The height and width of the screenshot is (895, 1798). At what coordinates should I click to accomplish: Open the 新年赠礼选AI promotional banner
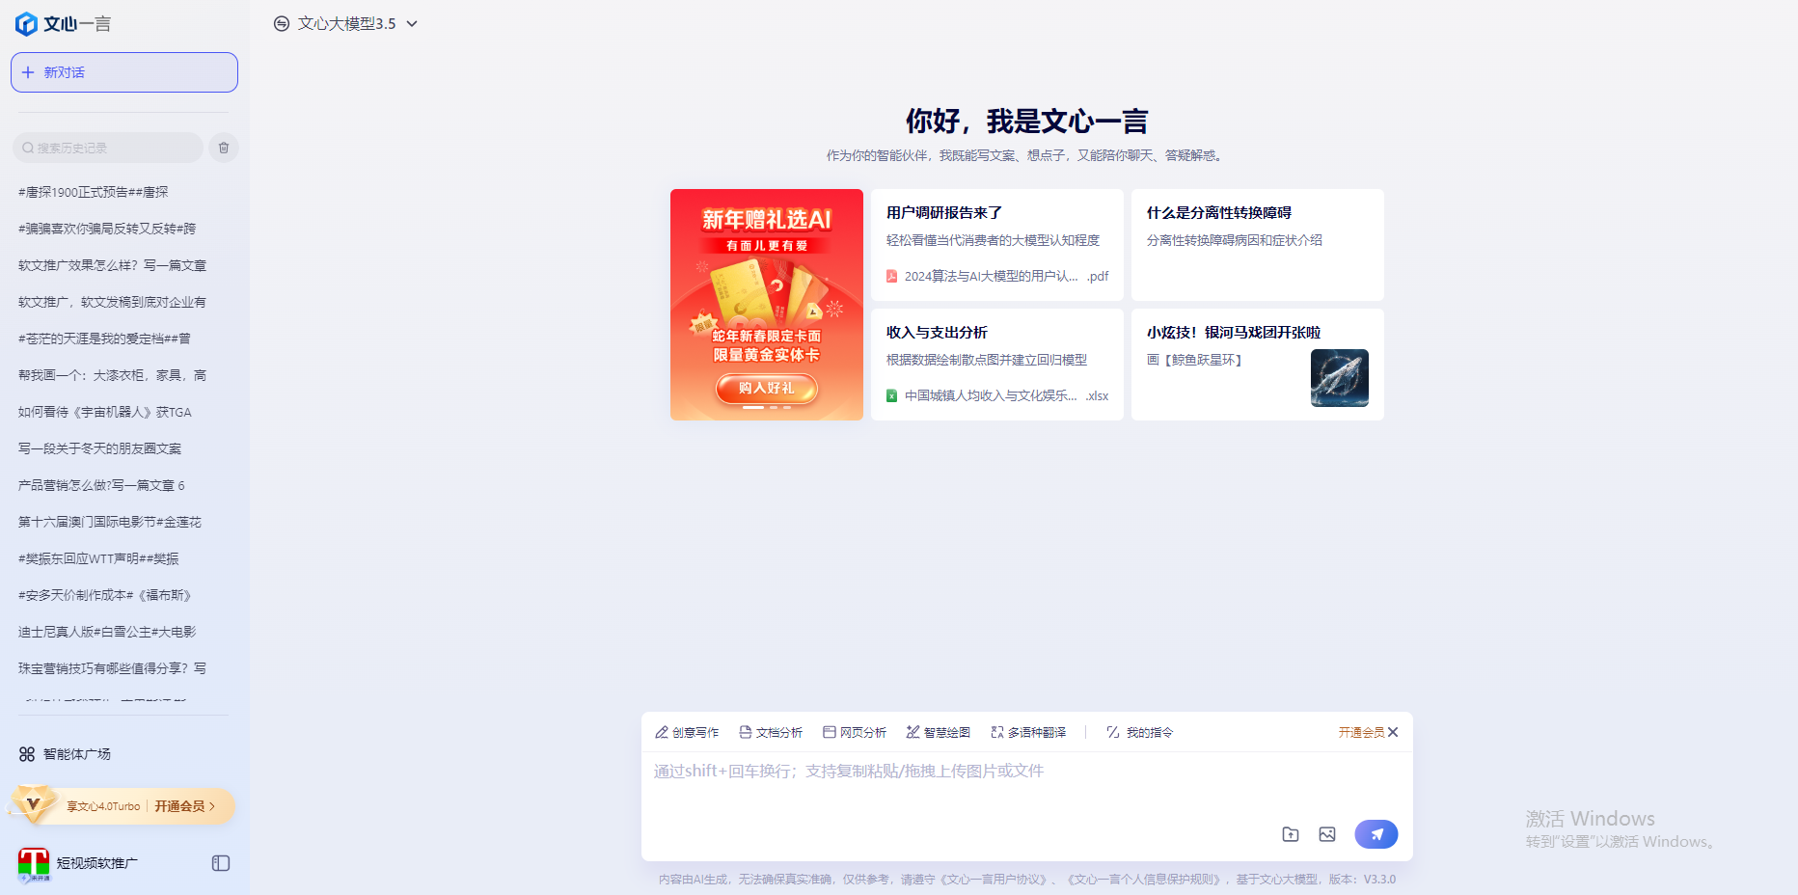click(x=767, y=305)
